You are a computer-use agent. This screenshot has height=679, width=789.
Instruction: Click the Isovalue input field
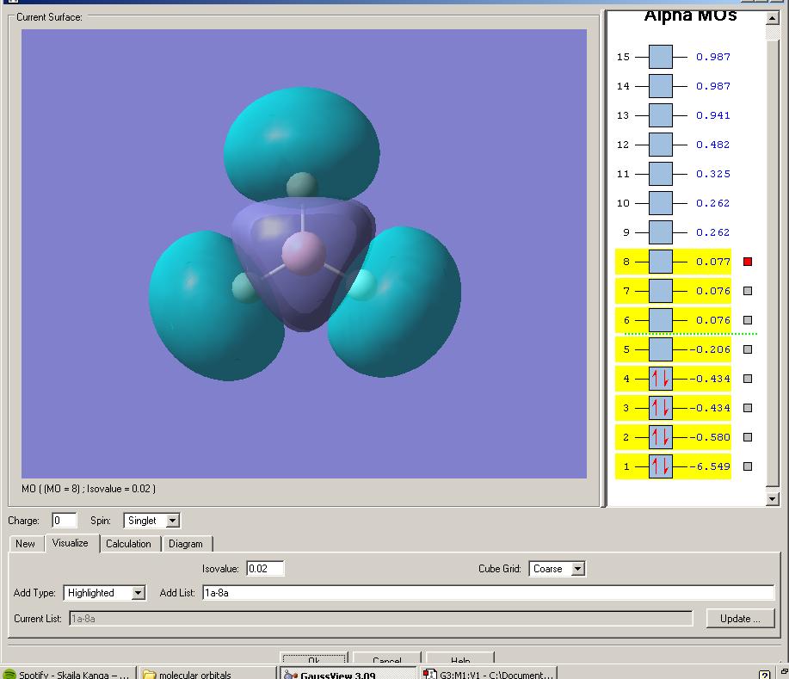coord(265,569)
